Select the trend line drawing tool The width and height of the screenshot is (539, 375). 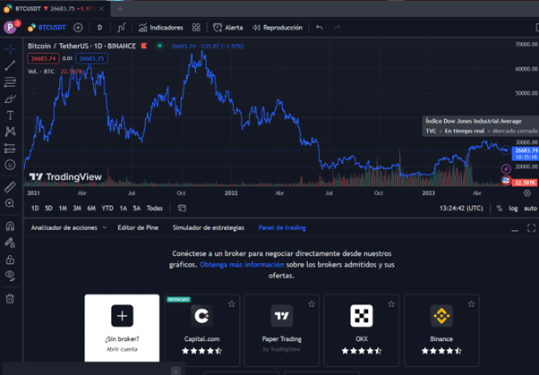[x=10, y=65]
